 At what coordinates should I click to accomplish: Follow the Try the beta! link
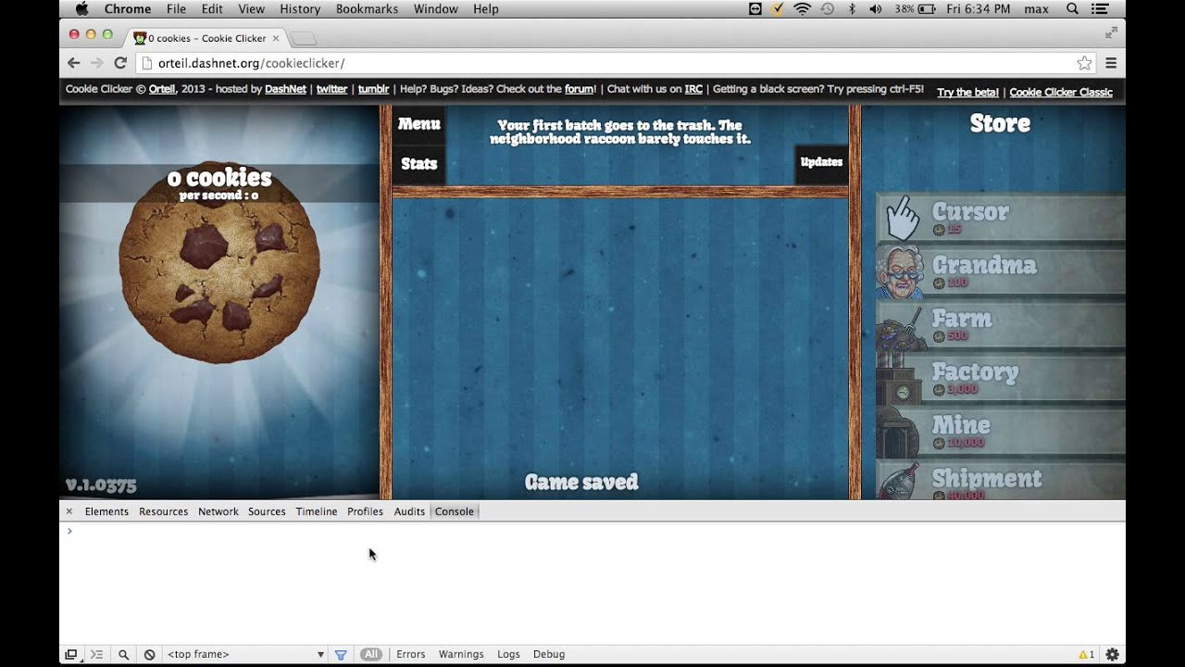(x=967, y=92)
